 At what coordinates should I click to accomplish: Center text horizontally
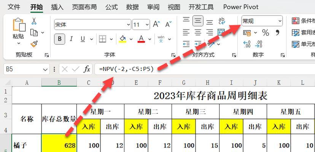point(198,32)
